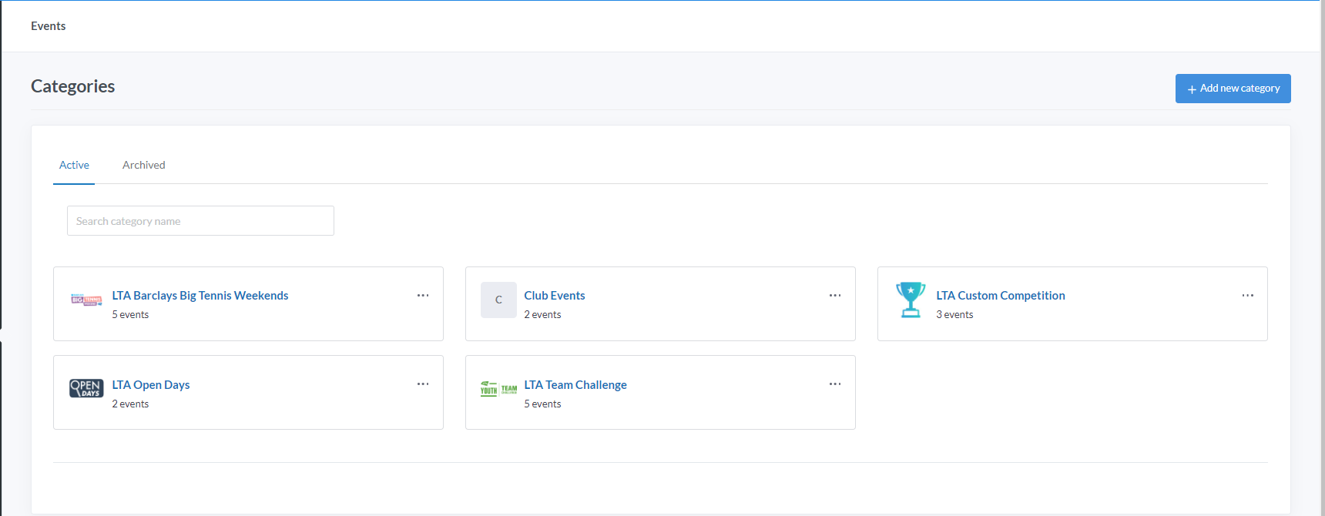Viewport: 1325px width, 516px height.
Task: Click the Club Events 'C' placeholder icon
Action: (x=498, y=300)
